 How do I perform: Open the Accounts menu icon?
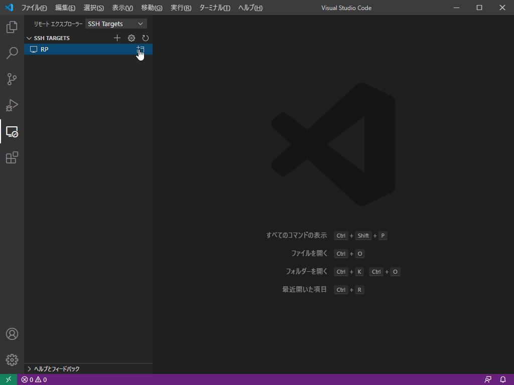pos(12,333)
